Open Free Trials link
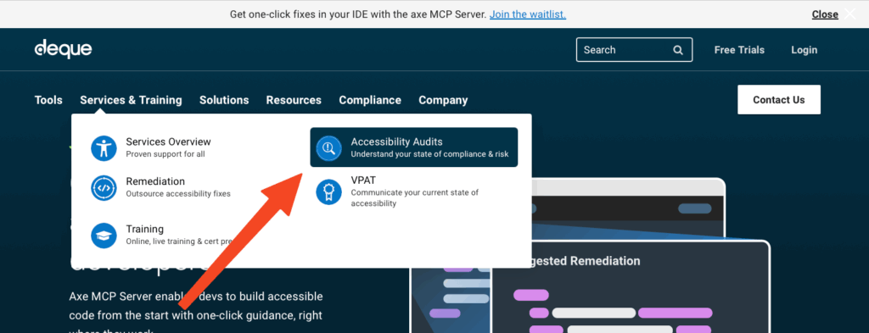This screenshot has height=333, width=869. pyautogui.click(x=739, y=50)
